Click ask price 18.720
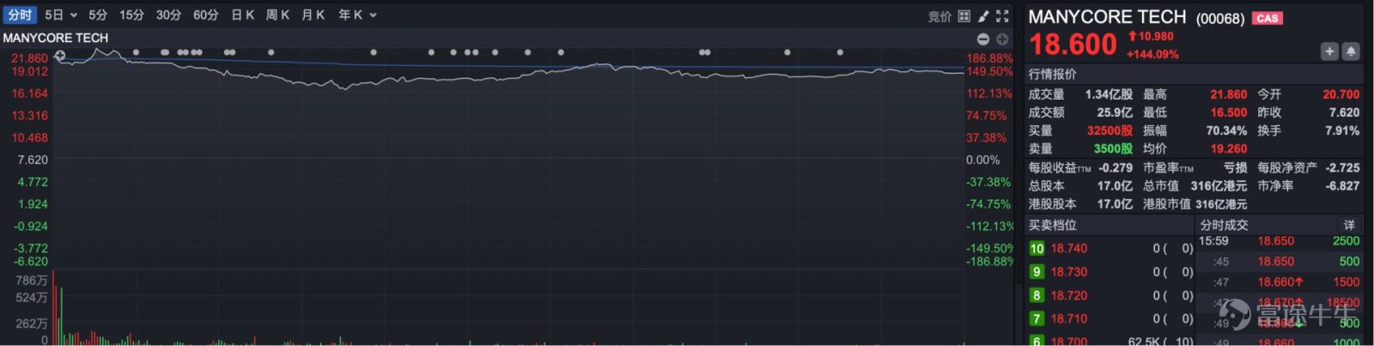This screenshot has height=346, width=1374. tap(1069, 295)
